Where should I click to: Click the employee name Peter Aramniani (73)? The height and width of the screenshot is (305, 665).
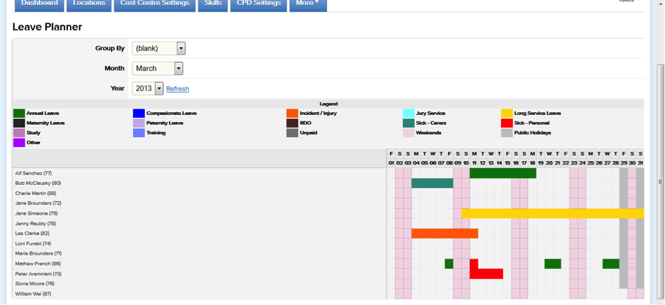point(38,274)
